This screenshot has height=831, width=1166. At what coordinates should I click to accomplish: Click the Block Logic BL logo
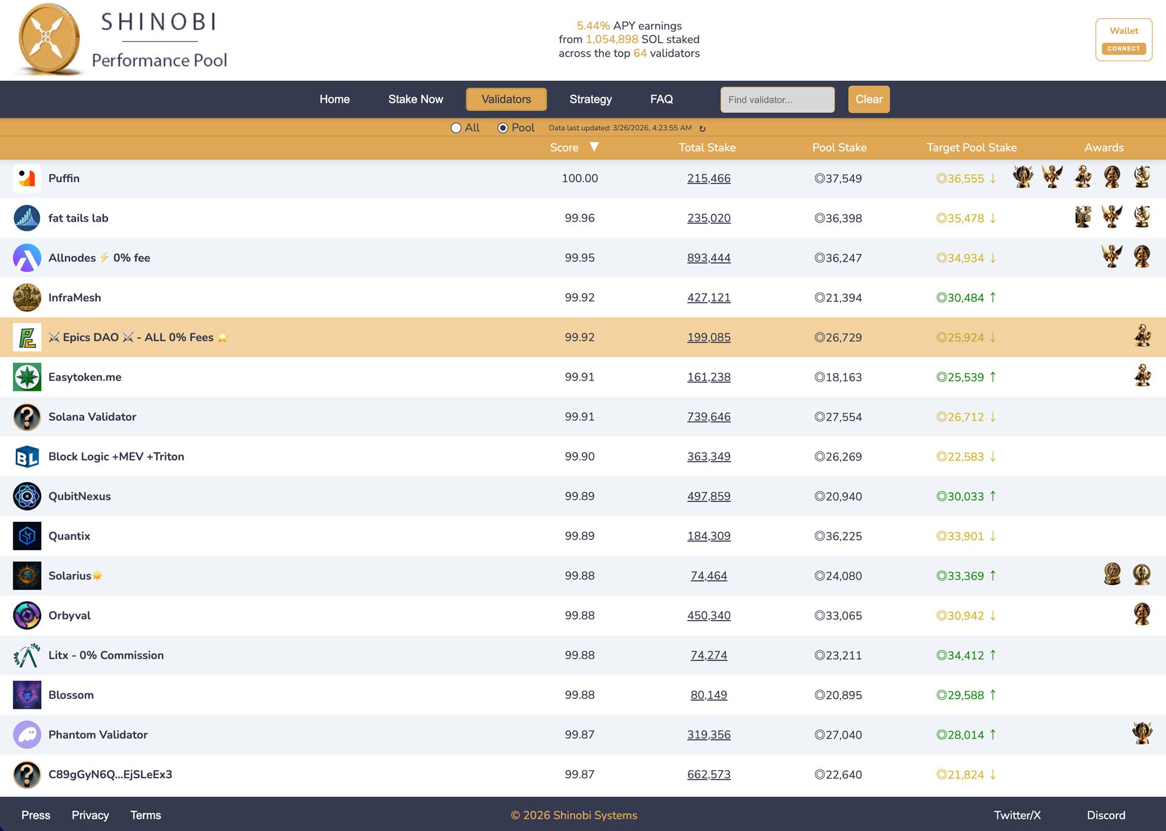tap(27, 456)
